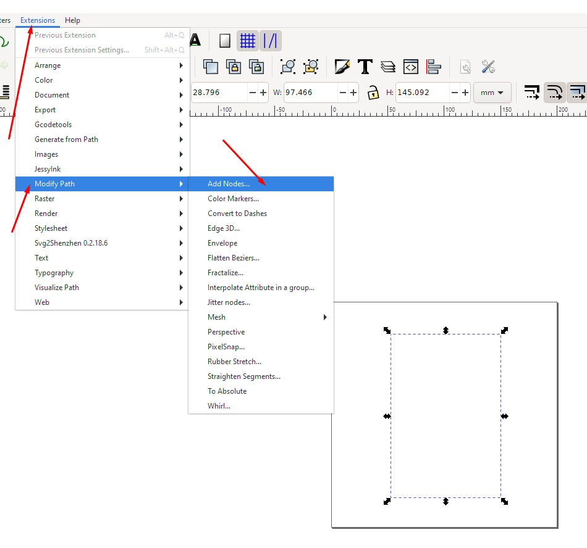Choose Fractalize... entry
Viewport: 587px width, 548px height.
click(261, 273)
